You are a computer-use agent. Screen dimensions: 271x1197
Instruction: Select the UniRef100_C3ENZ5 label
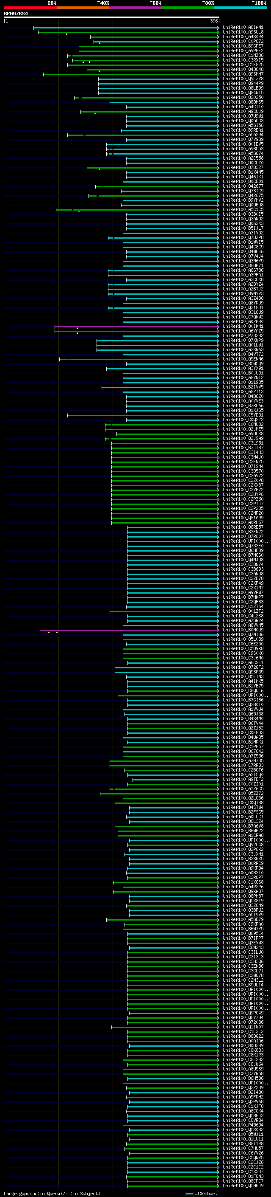[243, 462]
